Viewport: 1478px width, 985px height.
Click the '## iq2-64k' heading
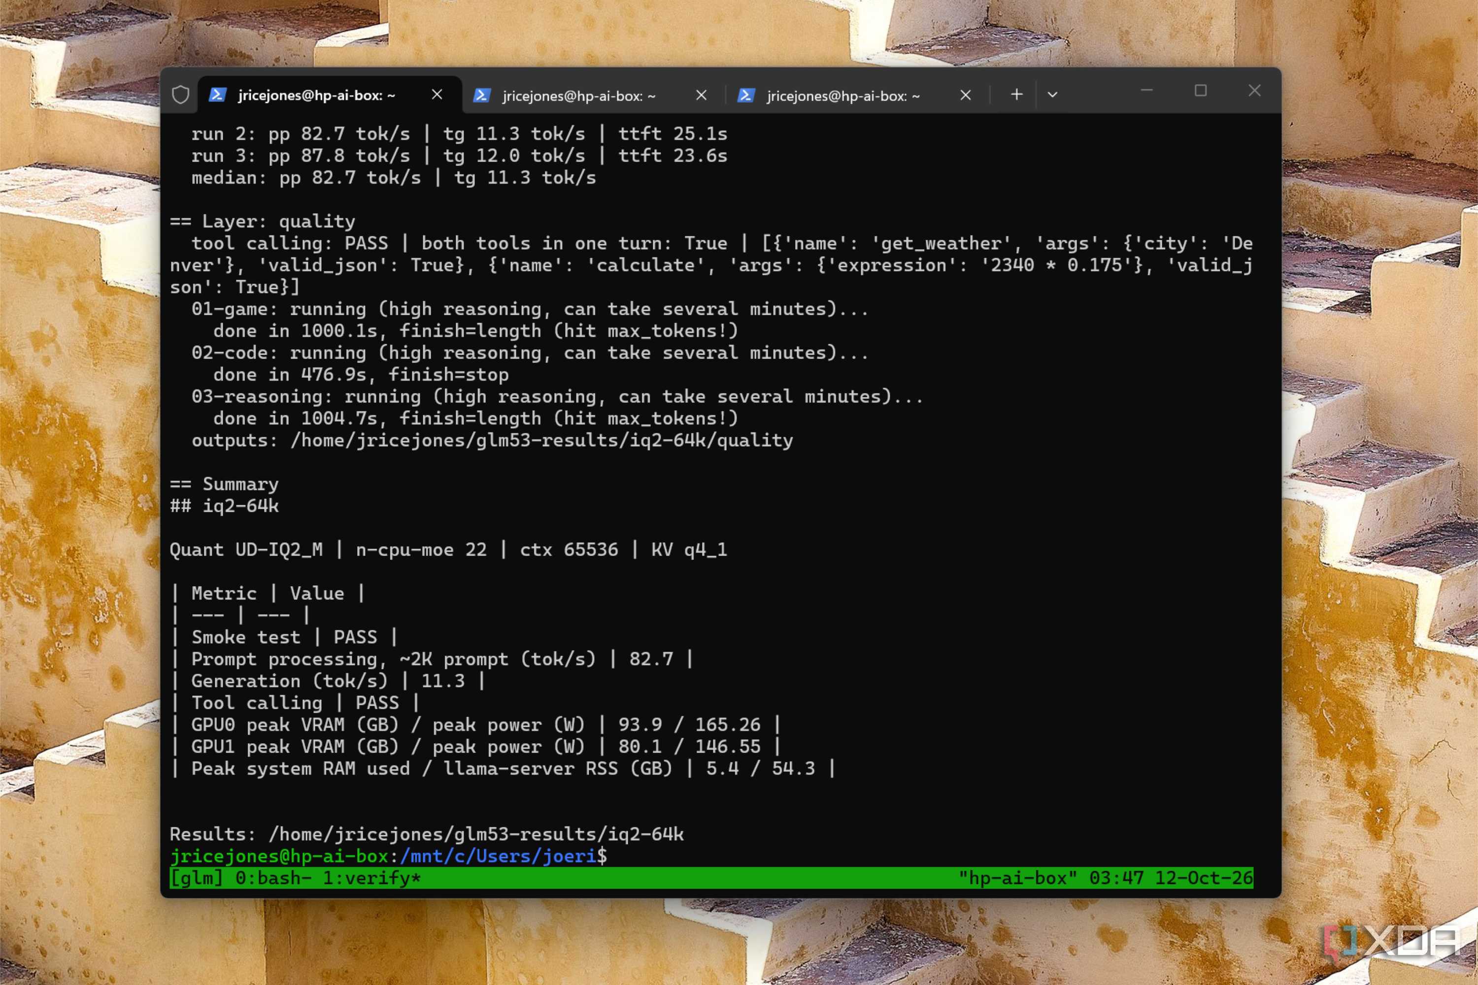coord(224,506)
